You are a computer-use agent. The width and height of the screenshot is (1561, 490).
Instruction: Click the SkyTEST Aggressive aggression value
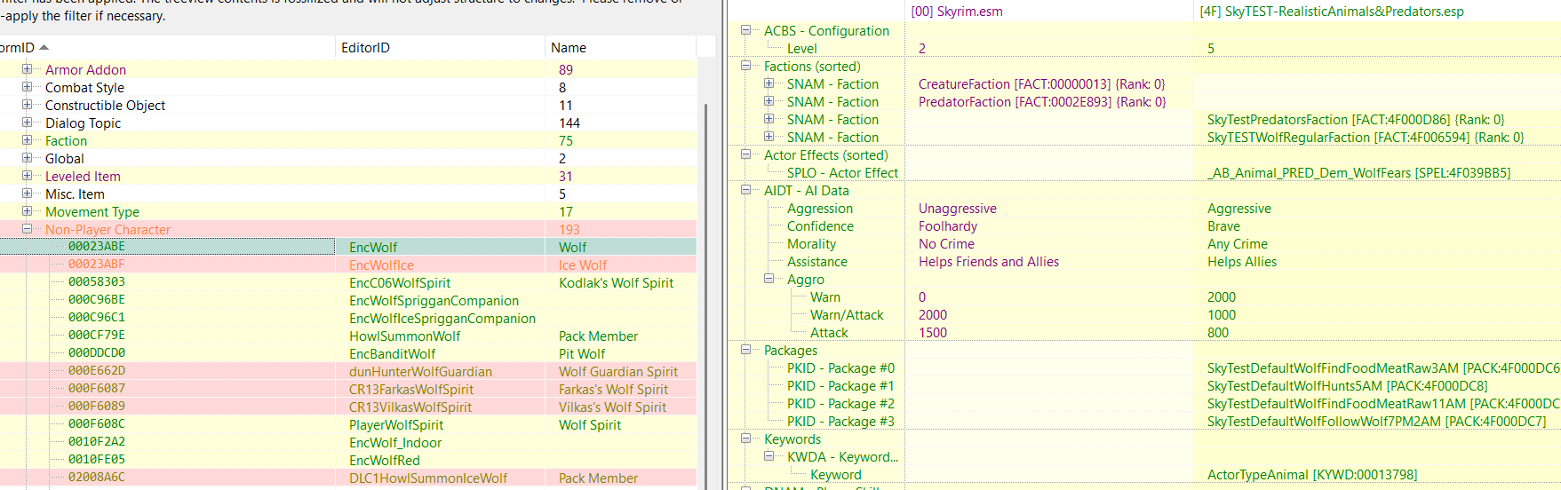1238,209
